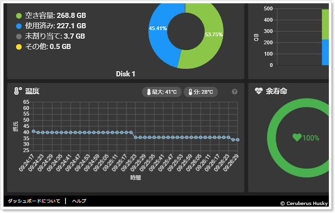Click the 100% life value text
Image resolution: width=335 pixels, height=213 pixels.
(311, 138)
